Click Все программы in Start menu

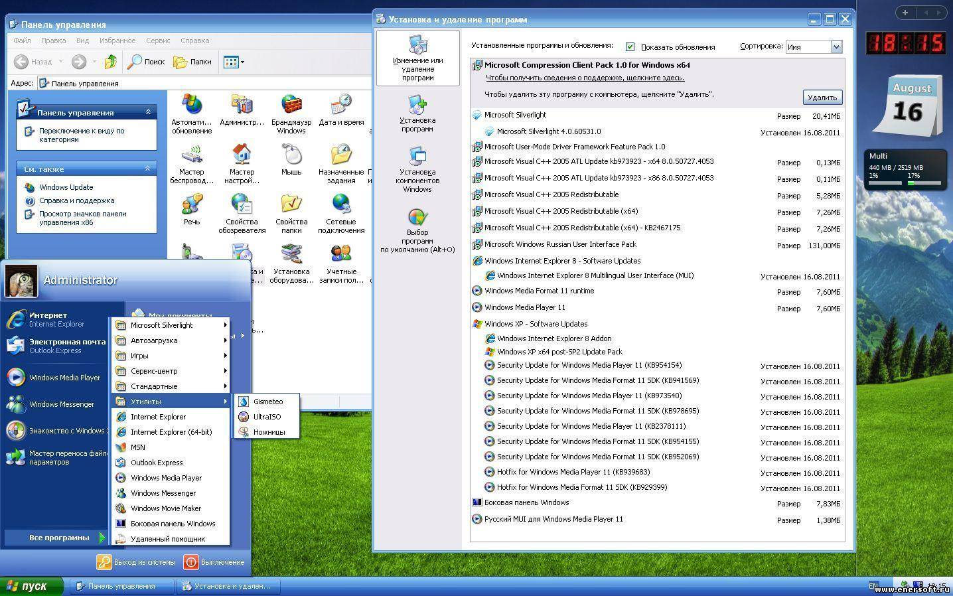click(56, 538)
